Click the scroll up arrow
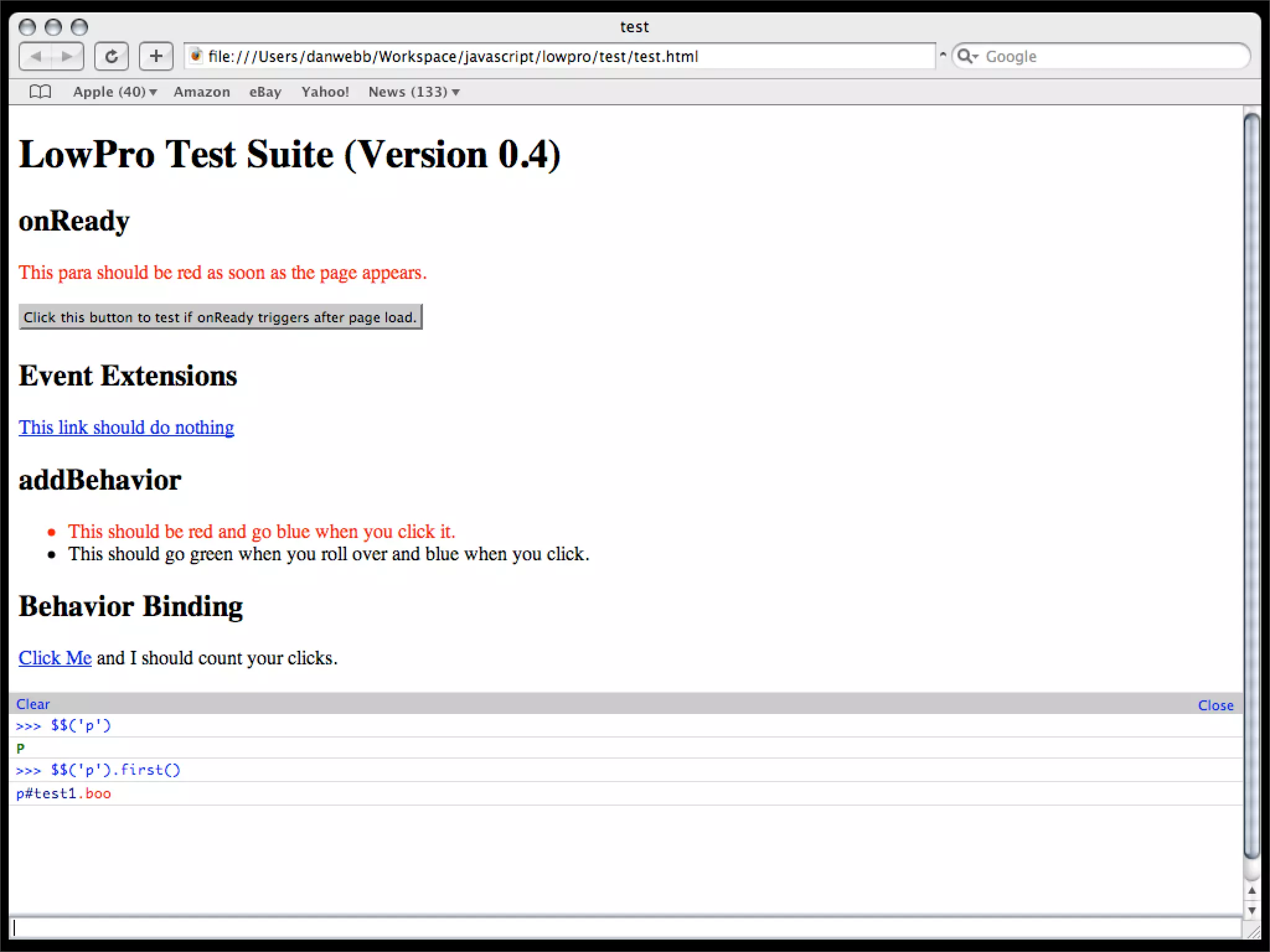This screenshot has width=1270, height=952. click(1251, 891)
